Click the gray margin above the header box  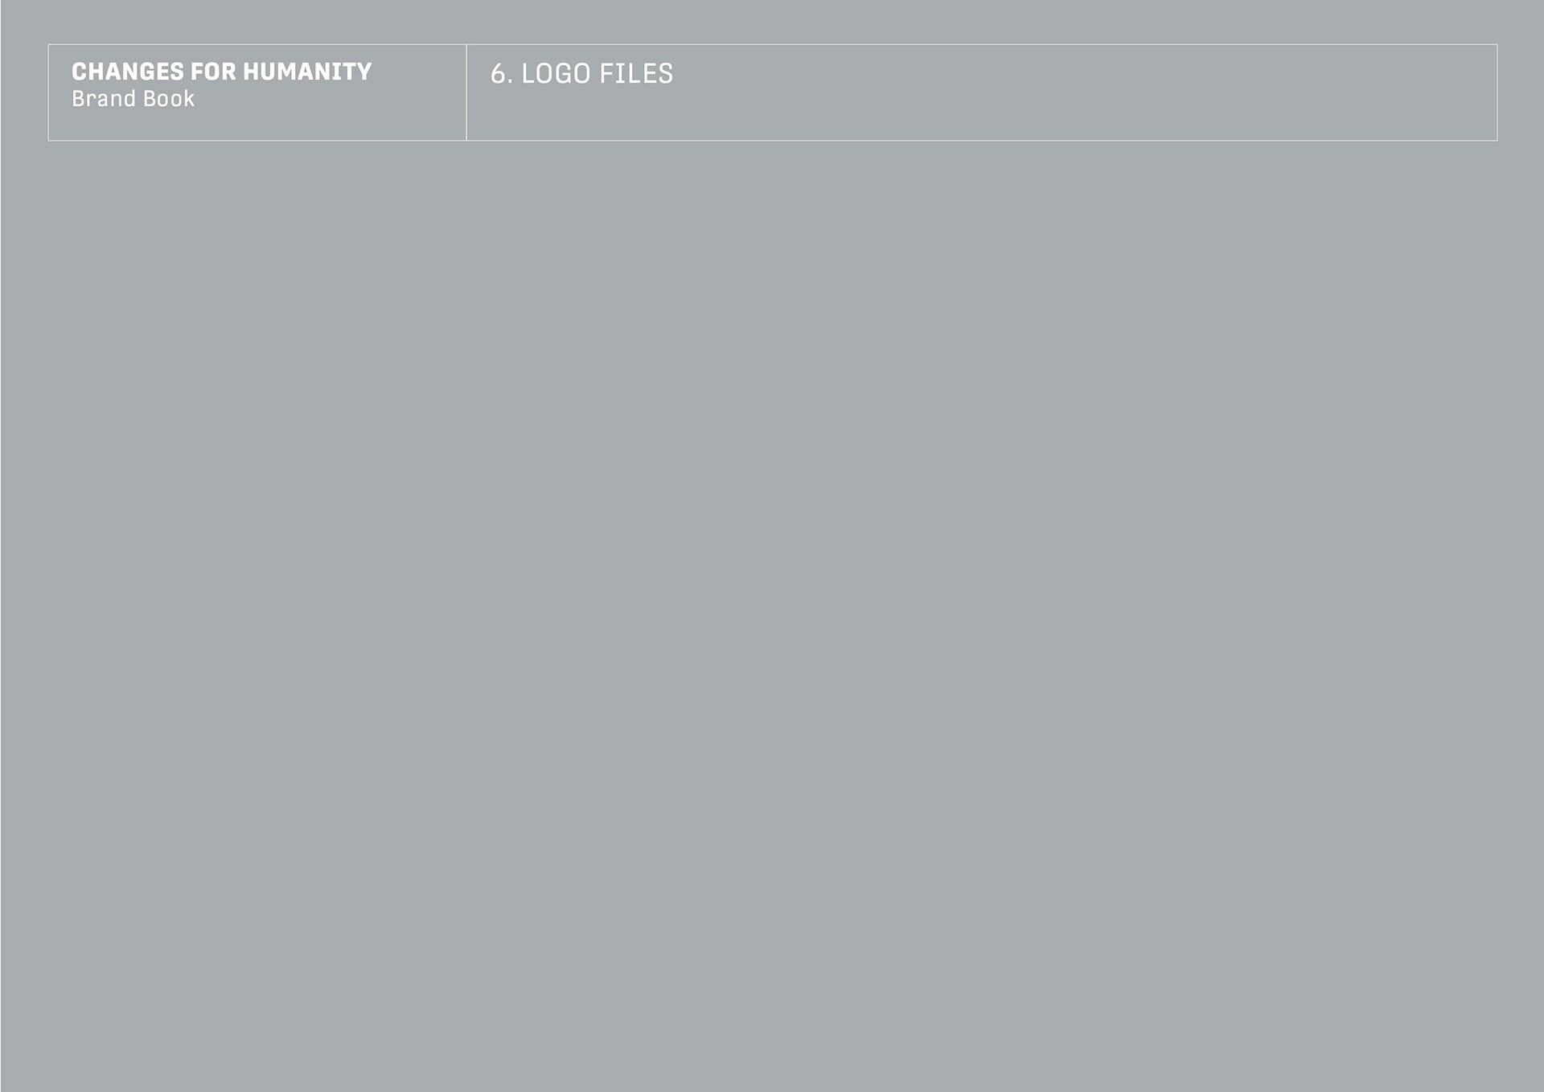772,21
